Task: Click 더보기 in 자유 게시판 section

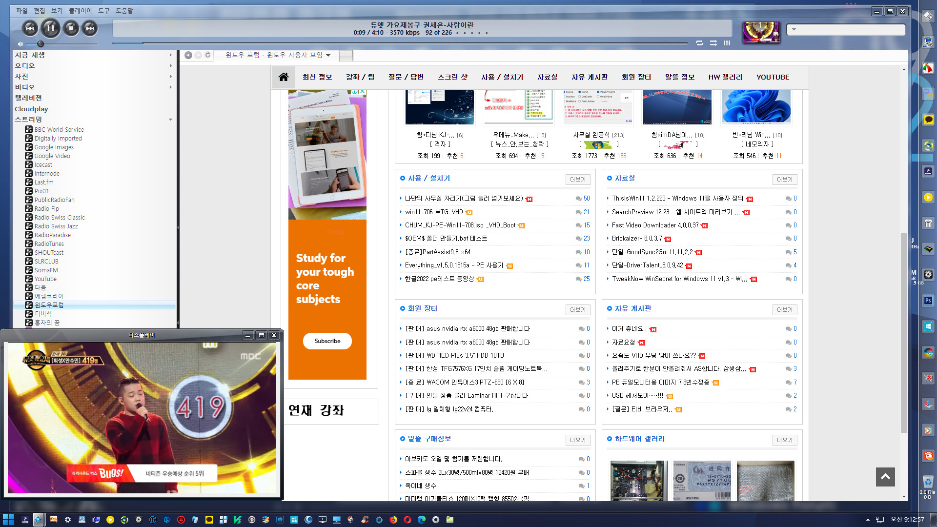Action: pyautogui.click(x=785, y=310)
